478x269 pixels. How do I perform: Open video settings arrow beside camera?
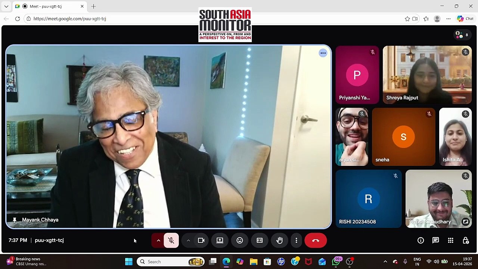pos(188,241)
